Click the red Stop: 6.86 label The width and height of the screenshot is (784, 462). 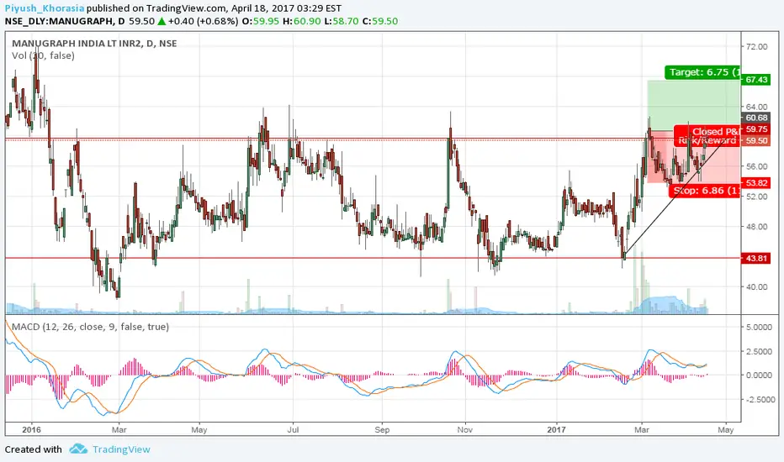[x=704, y=191]
